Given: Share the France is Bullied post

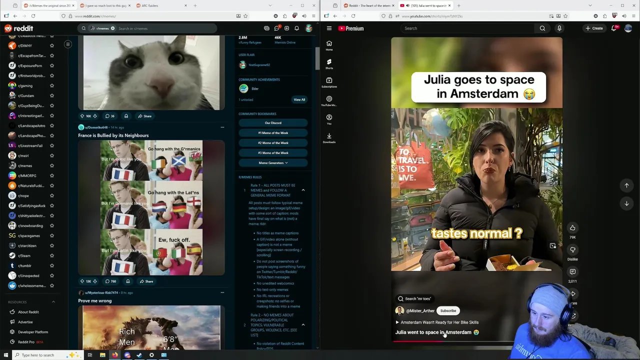Looking at the screenshot, I should (146, 281).
